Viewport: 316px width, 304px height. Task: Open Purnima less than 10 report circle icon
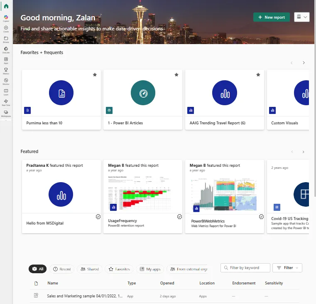(x=61, y=93)
